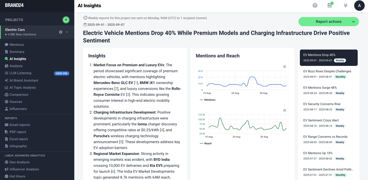368x180 pixels.
Task: Click the Comparison scales icon
Action: pos(6,95)
